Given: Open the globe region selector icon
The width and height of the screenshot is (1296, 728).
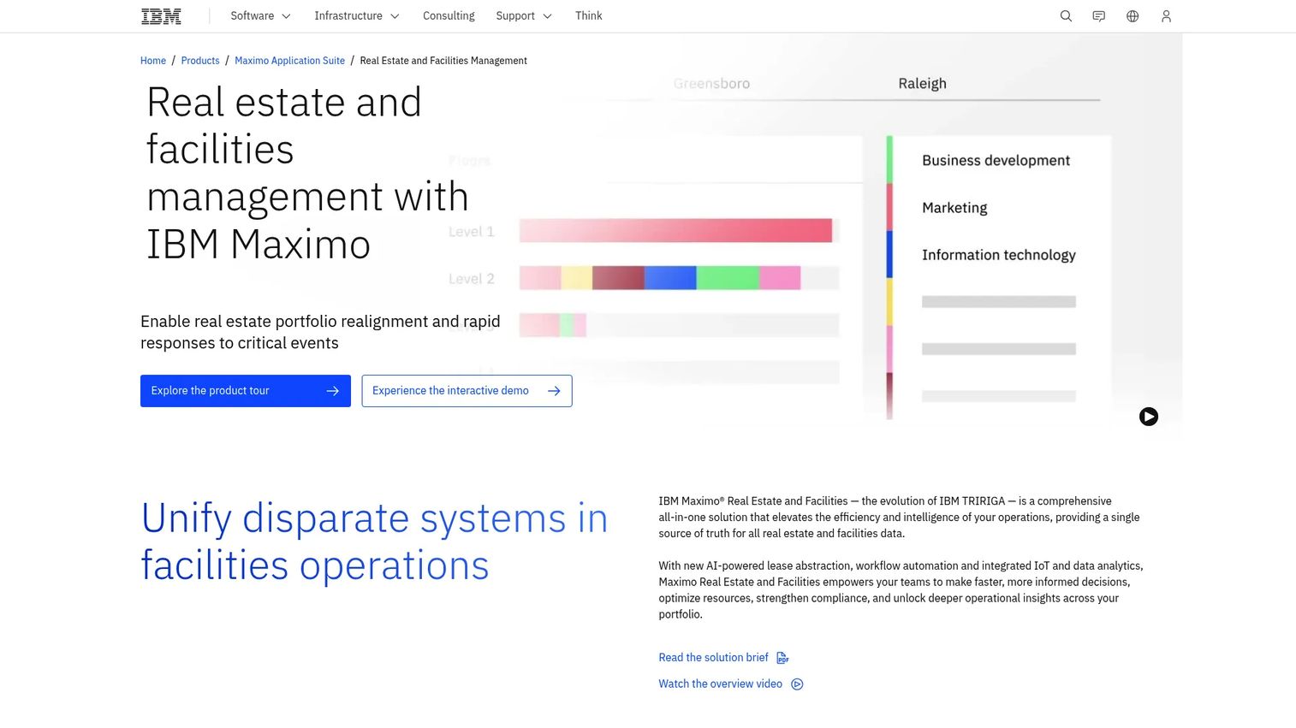Looking at the screenshot, I should (x=1133, y=16).
